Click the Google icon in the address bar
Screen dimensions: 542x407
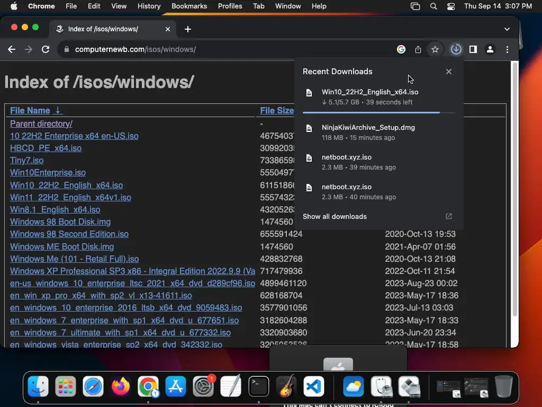click(401, 49)
